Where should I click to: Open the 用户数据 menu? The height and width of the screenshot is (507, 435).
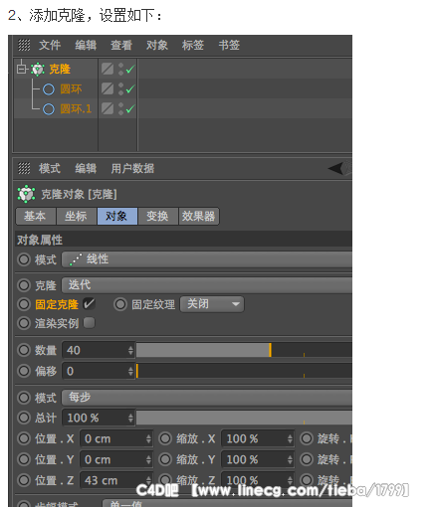tap(132, 169)
